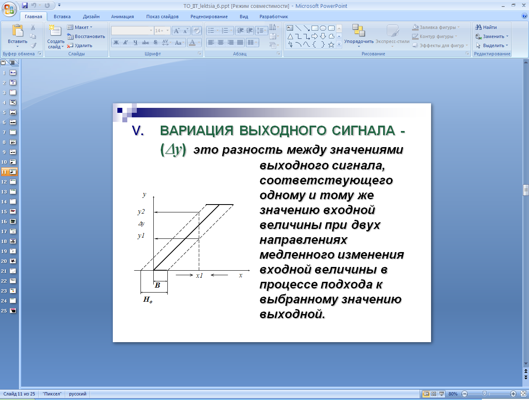The image size is (529, 400).
Task: Click the Office button logo
Action: (x=9, y=8)
